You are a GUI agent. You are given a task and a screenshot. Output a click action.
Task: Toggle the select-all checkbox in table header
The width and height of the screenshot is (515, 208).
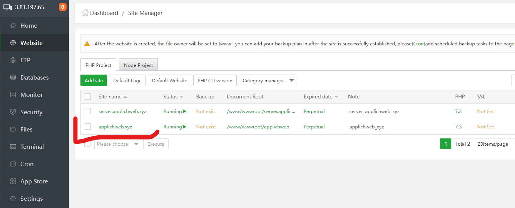tap(88, 97)
